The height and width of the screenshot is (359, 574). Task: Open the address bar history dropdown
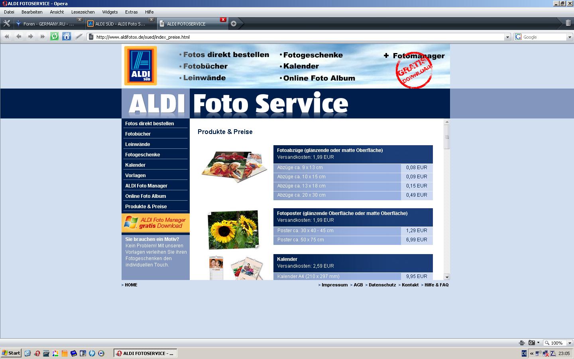507,37
